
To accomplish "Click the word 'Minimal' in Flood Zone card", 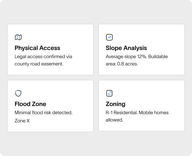I will (23, 113).
